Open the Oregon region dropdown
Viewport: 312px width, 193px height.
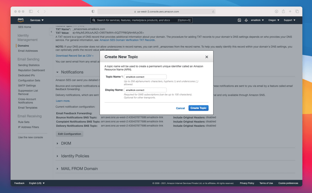274,20
